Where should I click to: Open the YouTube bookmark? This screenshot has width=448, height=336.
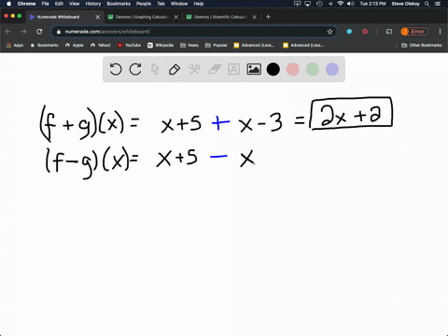[x=129, y=45]
